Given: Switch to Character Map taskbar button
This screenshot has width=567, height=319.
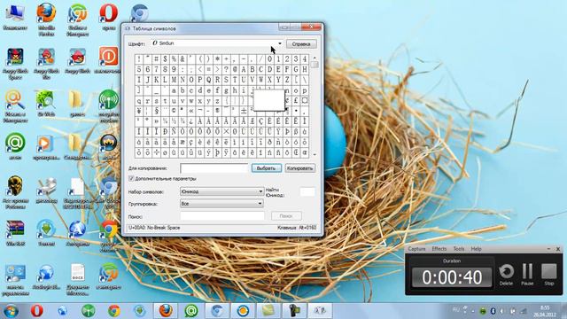Looking at the screenshot, I should coord(320,311).
